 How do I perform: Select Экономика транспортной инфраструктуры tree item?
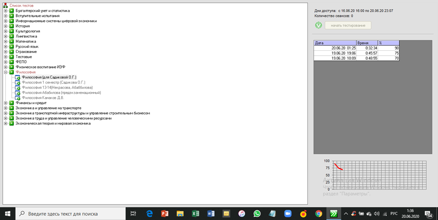83,113
